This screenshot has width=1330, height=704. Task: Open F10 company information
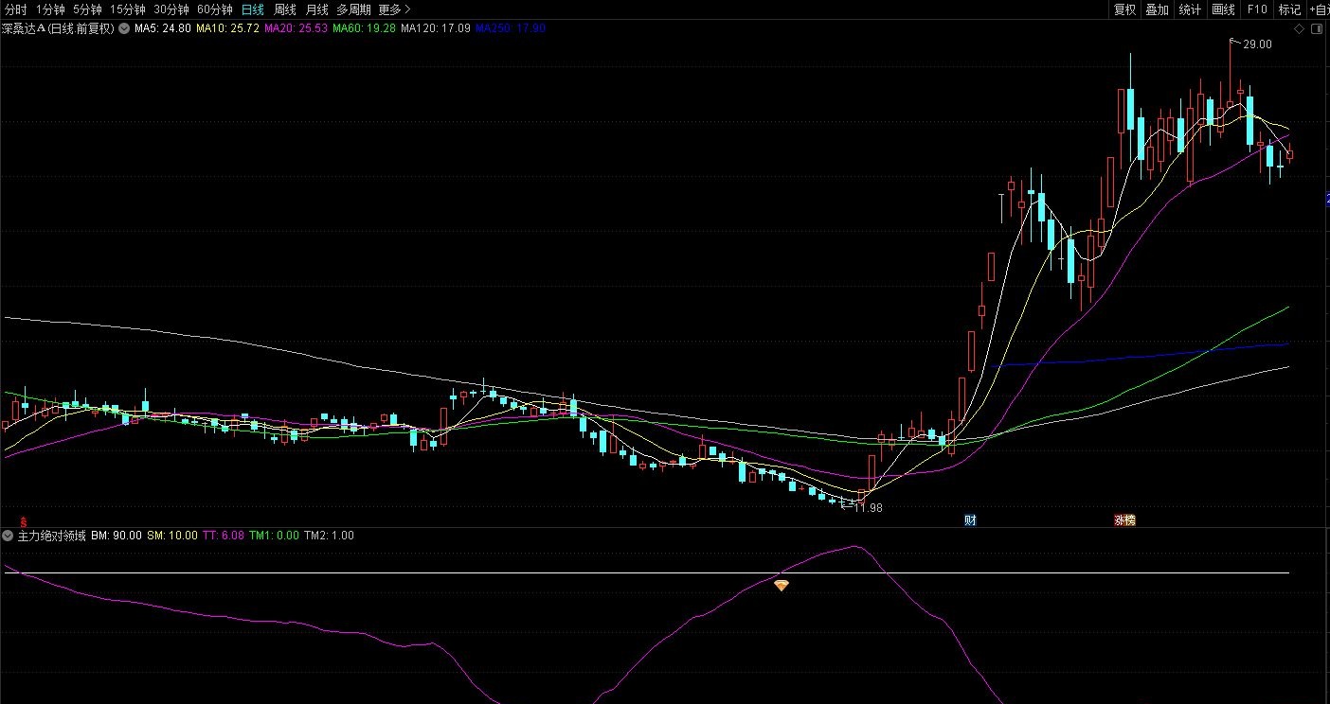click(x=1257, y=9)
